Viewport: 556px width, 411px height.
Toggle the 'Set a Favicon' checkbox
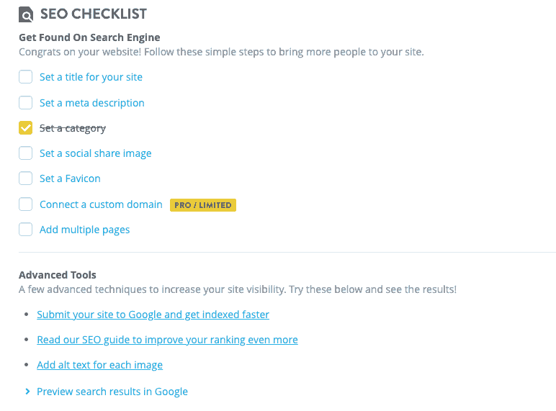[26, 179]
